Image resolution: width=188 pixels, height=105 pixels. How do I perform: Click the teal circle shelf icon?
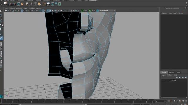click(56, 3)
